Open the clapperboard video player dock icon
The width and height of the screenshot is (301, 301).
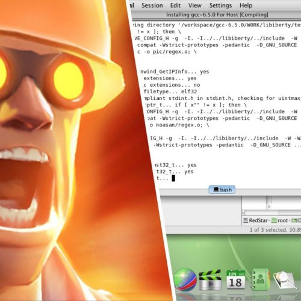click(x=210, y=280)
